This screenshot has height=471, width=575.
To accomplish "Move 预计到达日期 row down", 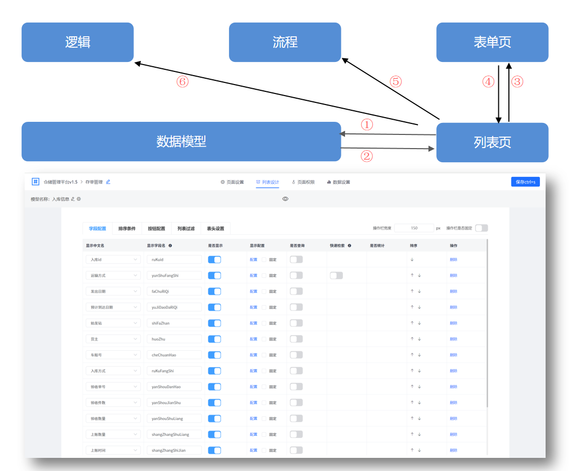I will pyautogui.click(x=419, y=307).
